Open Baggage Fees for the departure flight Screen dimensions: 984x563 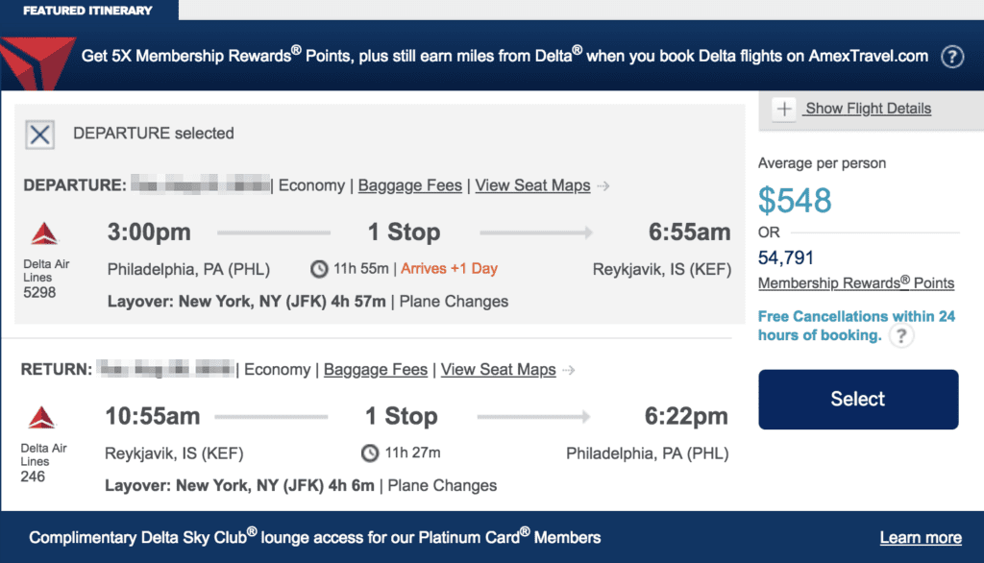(409, 185)
